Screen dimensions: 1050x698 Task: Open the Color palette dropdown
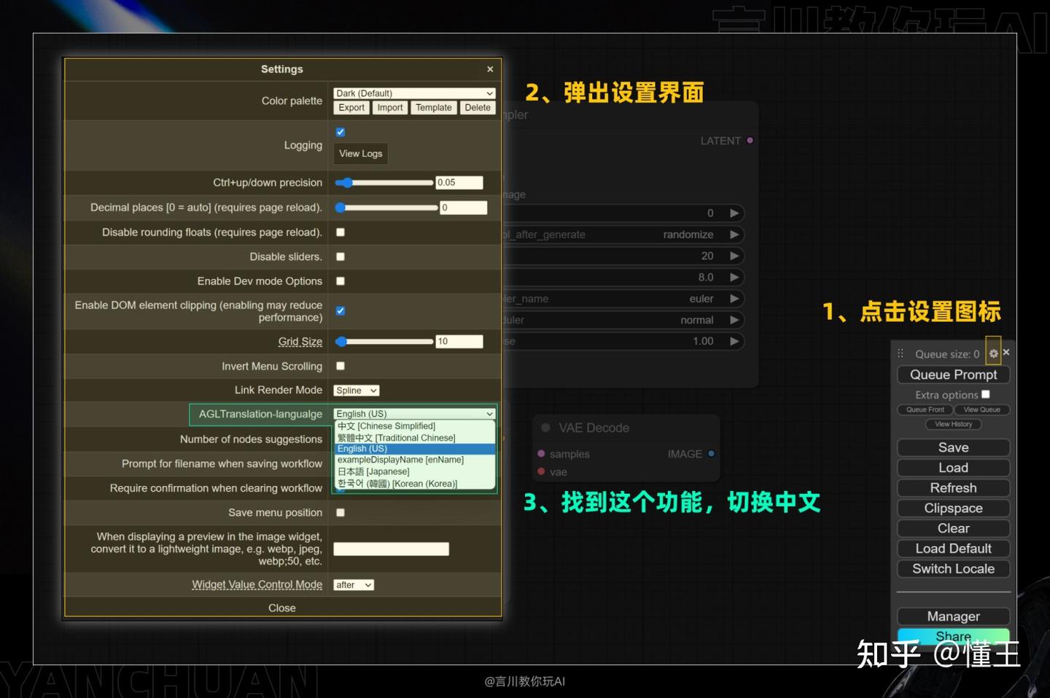click(x=414, y=93)
